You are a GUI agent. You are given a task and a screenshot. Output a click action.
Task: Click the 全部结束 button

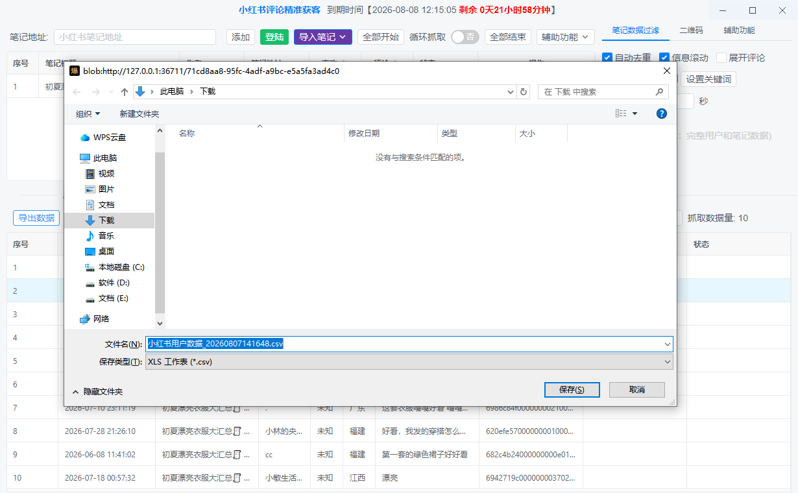(508, 37)
